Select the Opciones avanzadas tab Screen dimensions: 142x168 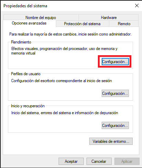(x=29, y=23)
